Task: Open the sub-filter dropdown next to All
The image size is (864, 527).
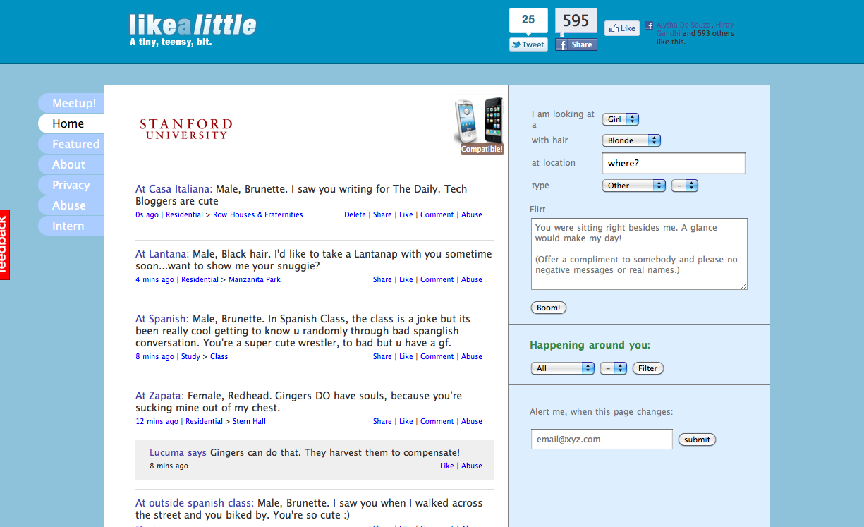Action: pos(614,368)
